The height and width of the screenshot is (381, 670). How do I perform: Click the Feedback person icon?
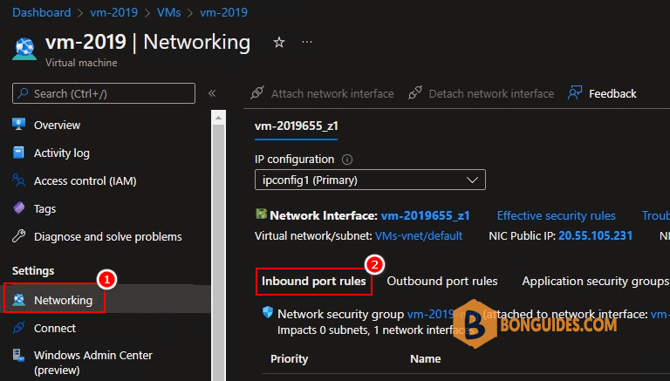575,92
